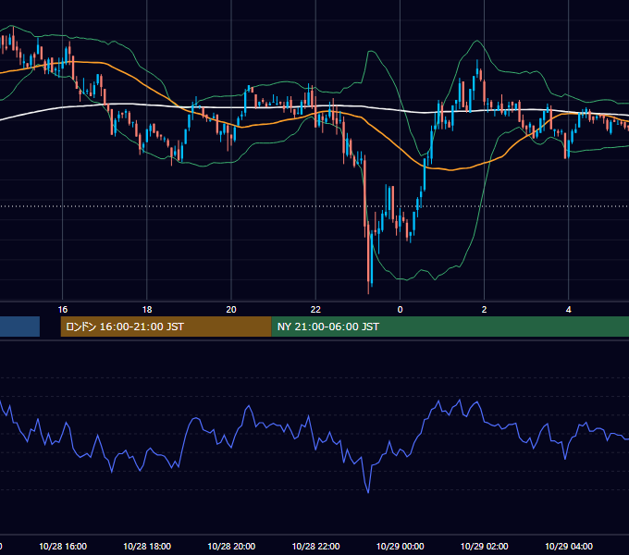
Task: Click the 22 hour label on price chart axis
Action: point(315,310)
